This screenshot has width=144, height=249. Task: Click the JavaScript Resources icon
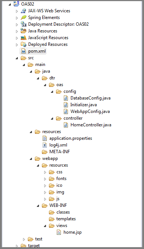pos(23,38)
